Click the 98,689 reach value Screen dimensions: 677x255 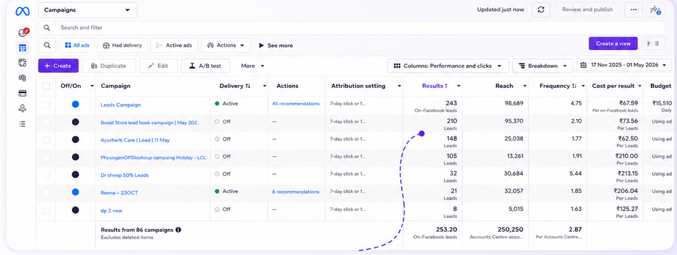tap(513, 103)
